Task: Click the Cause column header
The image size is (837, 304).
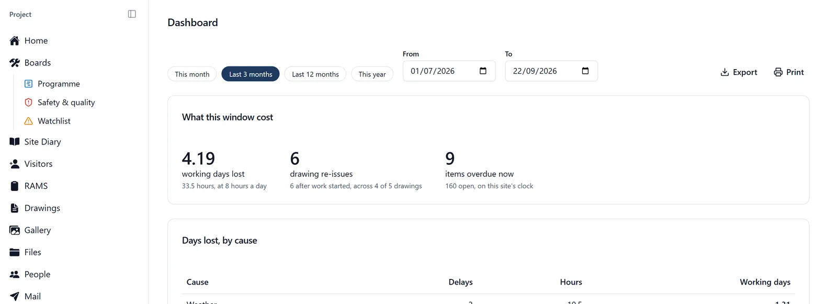Action: [197, 282]
